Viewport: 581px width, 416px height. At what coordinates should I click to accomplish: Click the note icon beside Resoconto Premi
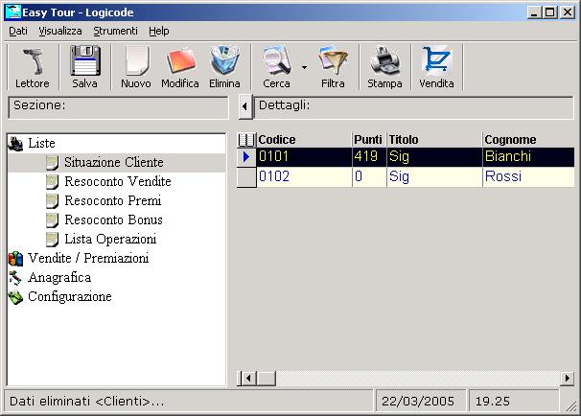tap(52, 201)
